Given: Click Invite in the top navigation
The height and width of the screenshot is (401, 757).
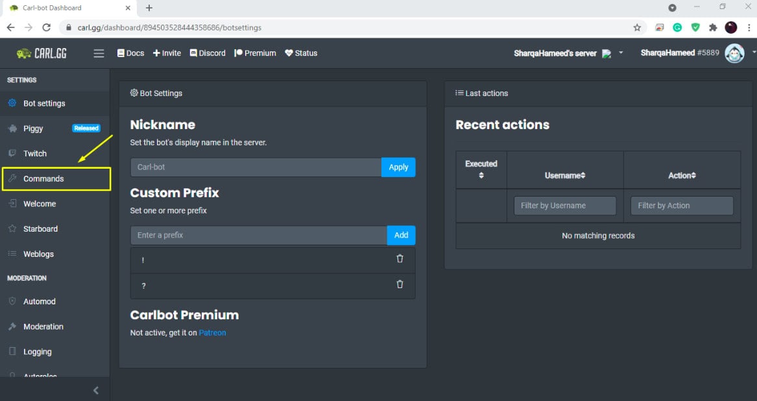Looking at the screenshot, I should (167, 53).
